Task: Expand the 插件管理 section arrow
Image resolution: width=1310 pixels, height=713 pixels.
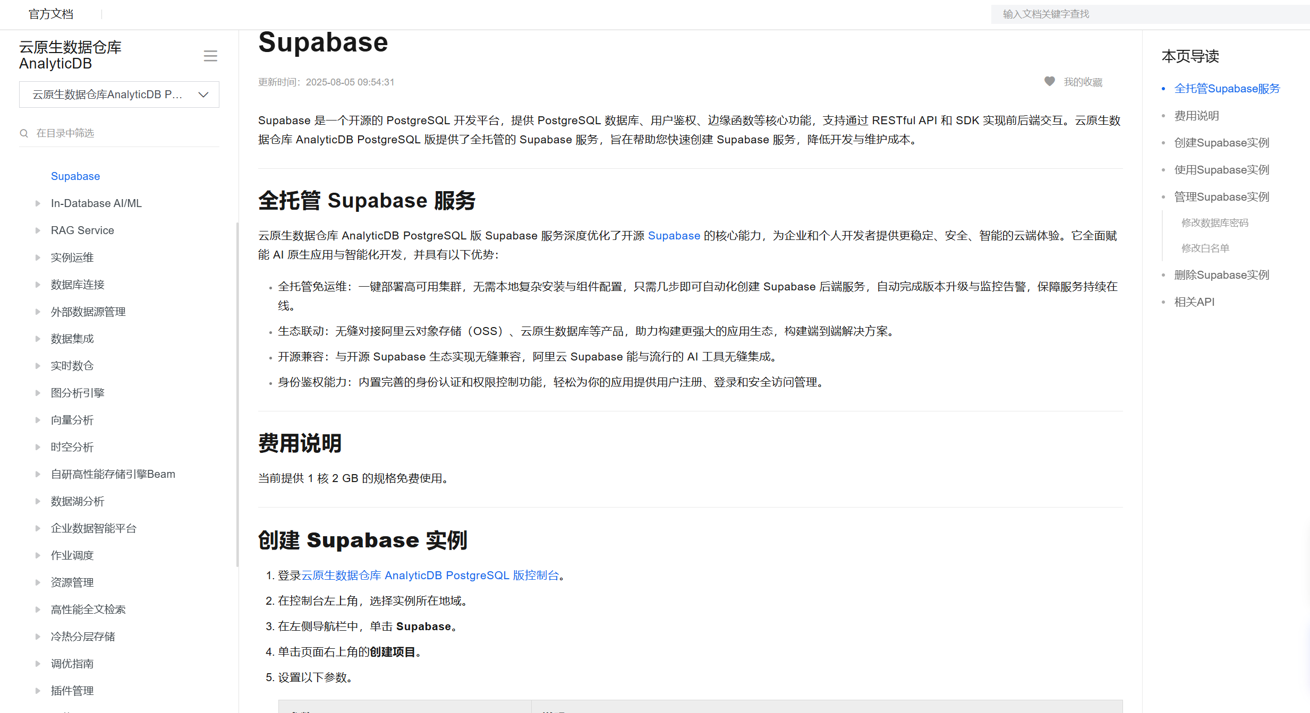Action: click(38, 691)
